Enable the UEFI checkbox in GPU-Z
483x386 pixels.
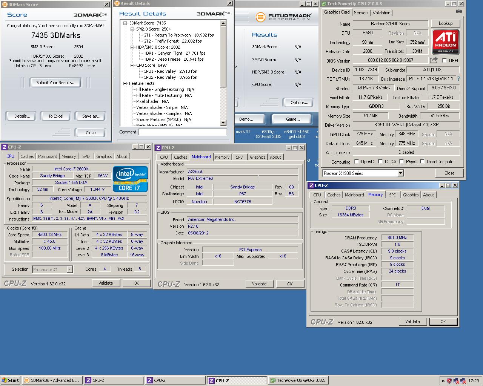(445, 60)
